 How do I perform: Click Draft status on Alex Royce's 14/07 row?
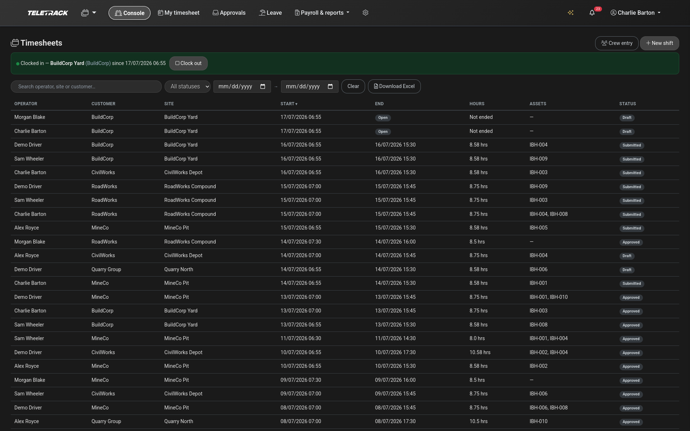coord(627,256)
